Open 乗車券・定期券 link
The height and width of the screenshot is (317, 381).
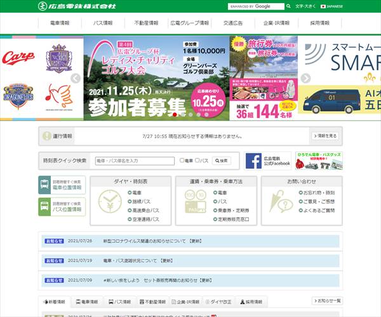click(231, 210)
